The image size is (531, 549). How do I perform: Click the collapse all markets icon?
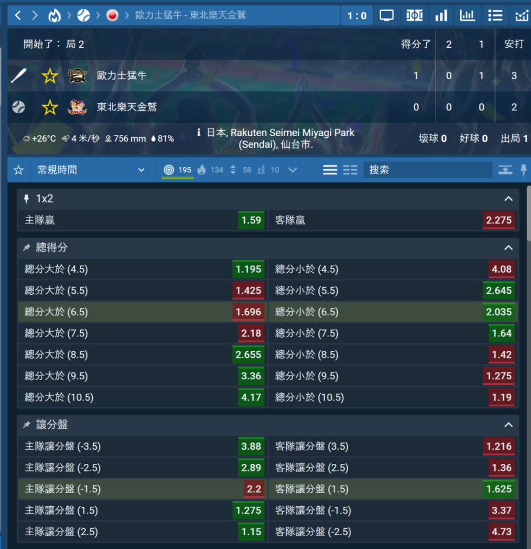pyautogui.click(x=505, y=170)
